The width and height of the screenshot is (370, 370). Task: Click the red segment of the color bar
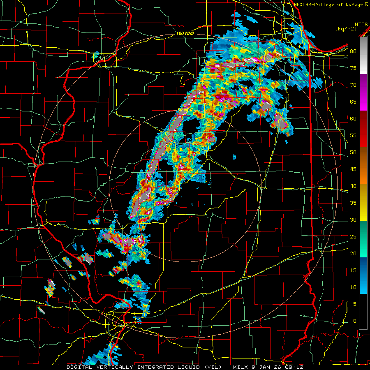pyautogui.click(x=363, y=129)
